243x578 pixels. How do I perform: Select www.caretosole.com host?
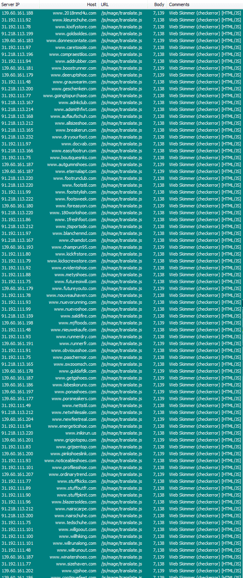pos(76,47)
